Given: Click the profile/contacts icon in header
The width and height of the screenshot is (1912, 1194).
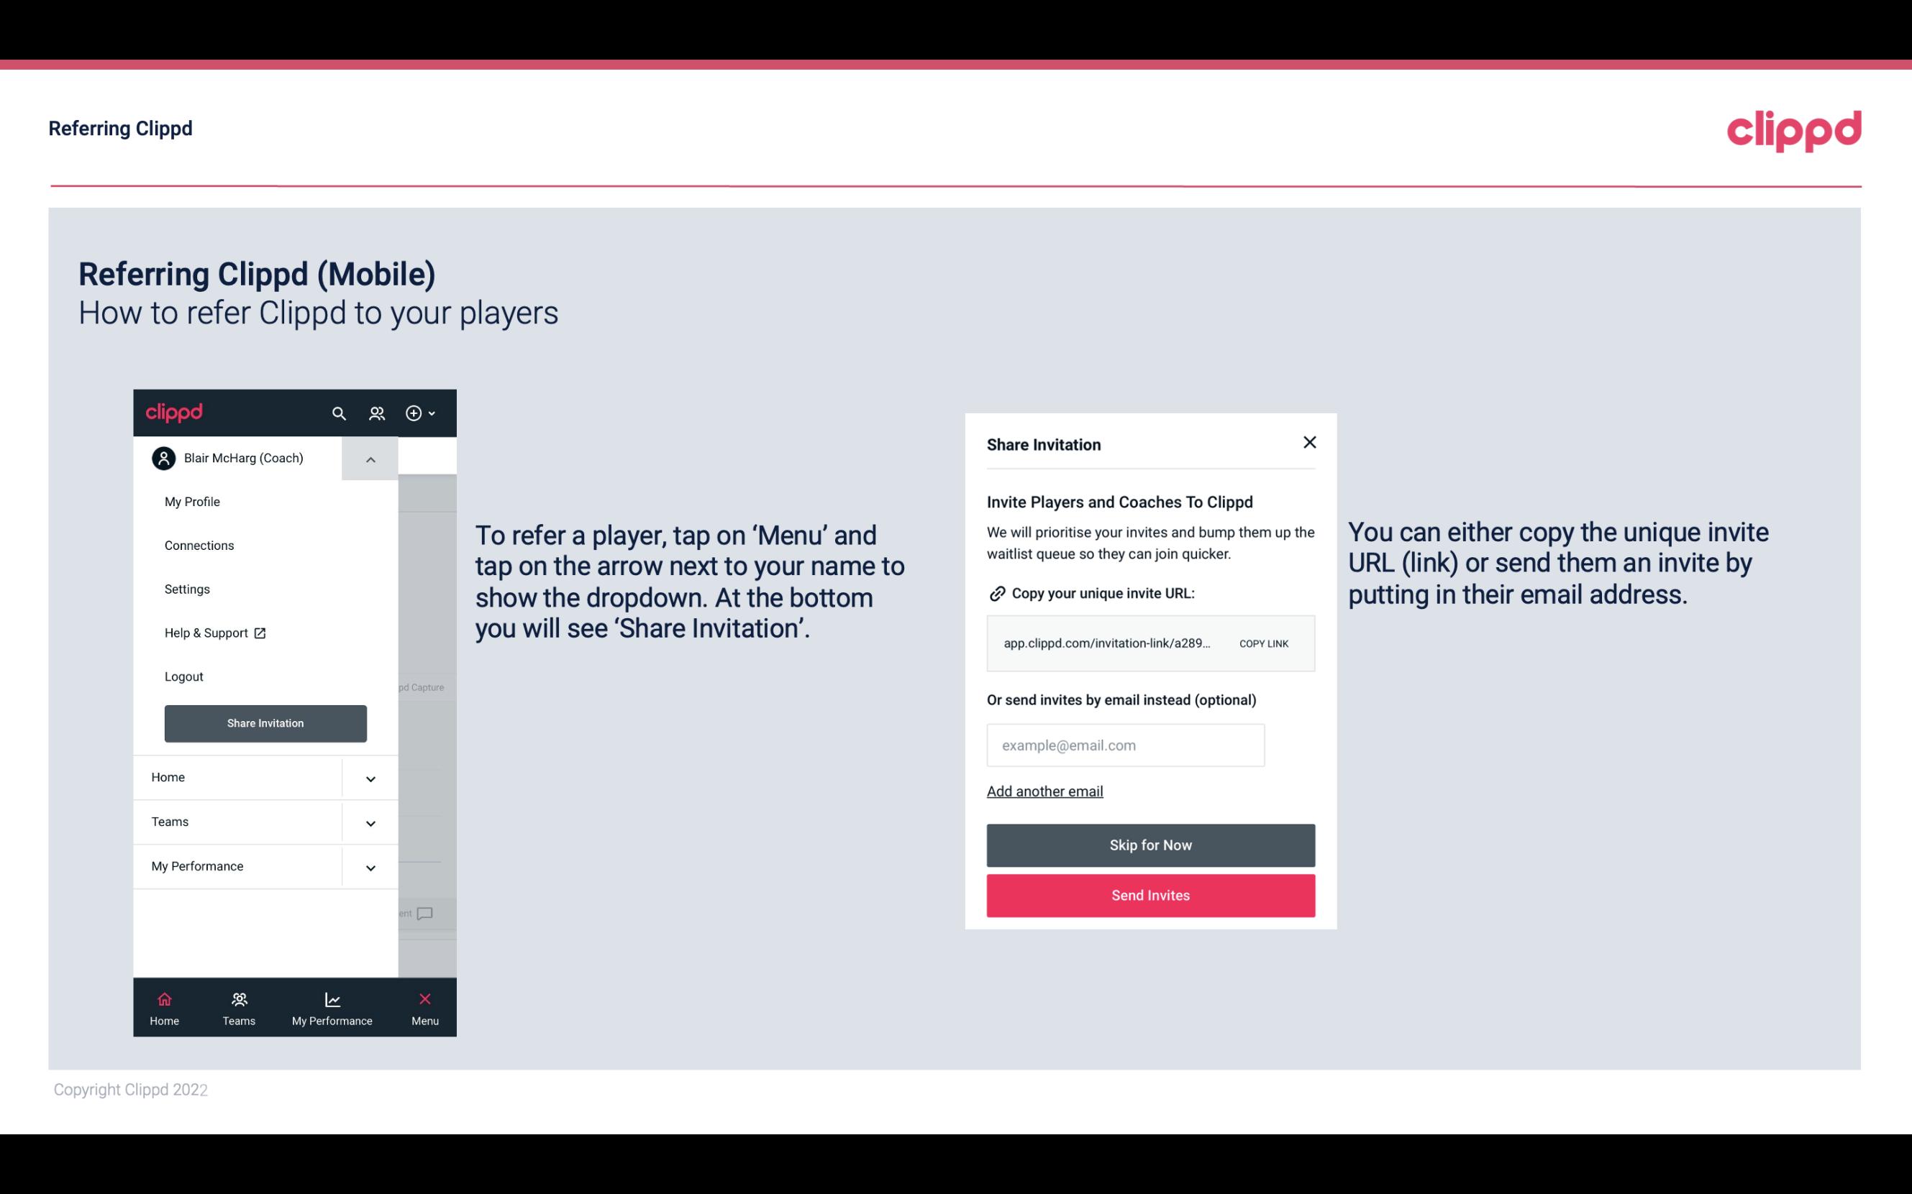Looking at the screenshot, I should click(375, 413).
